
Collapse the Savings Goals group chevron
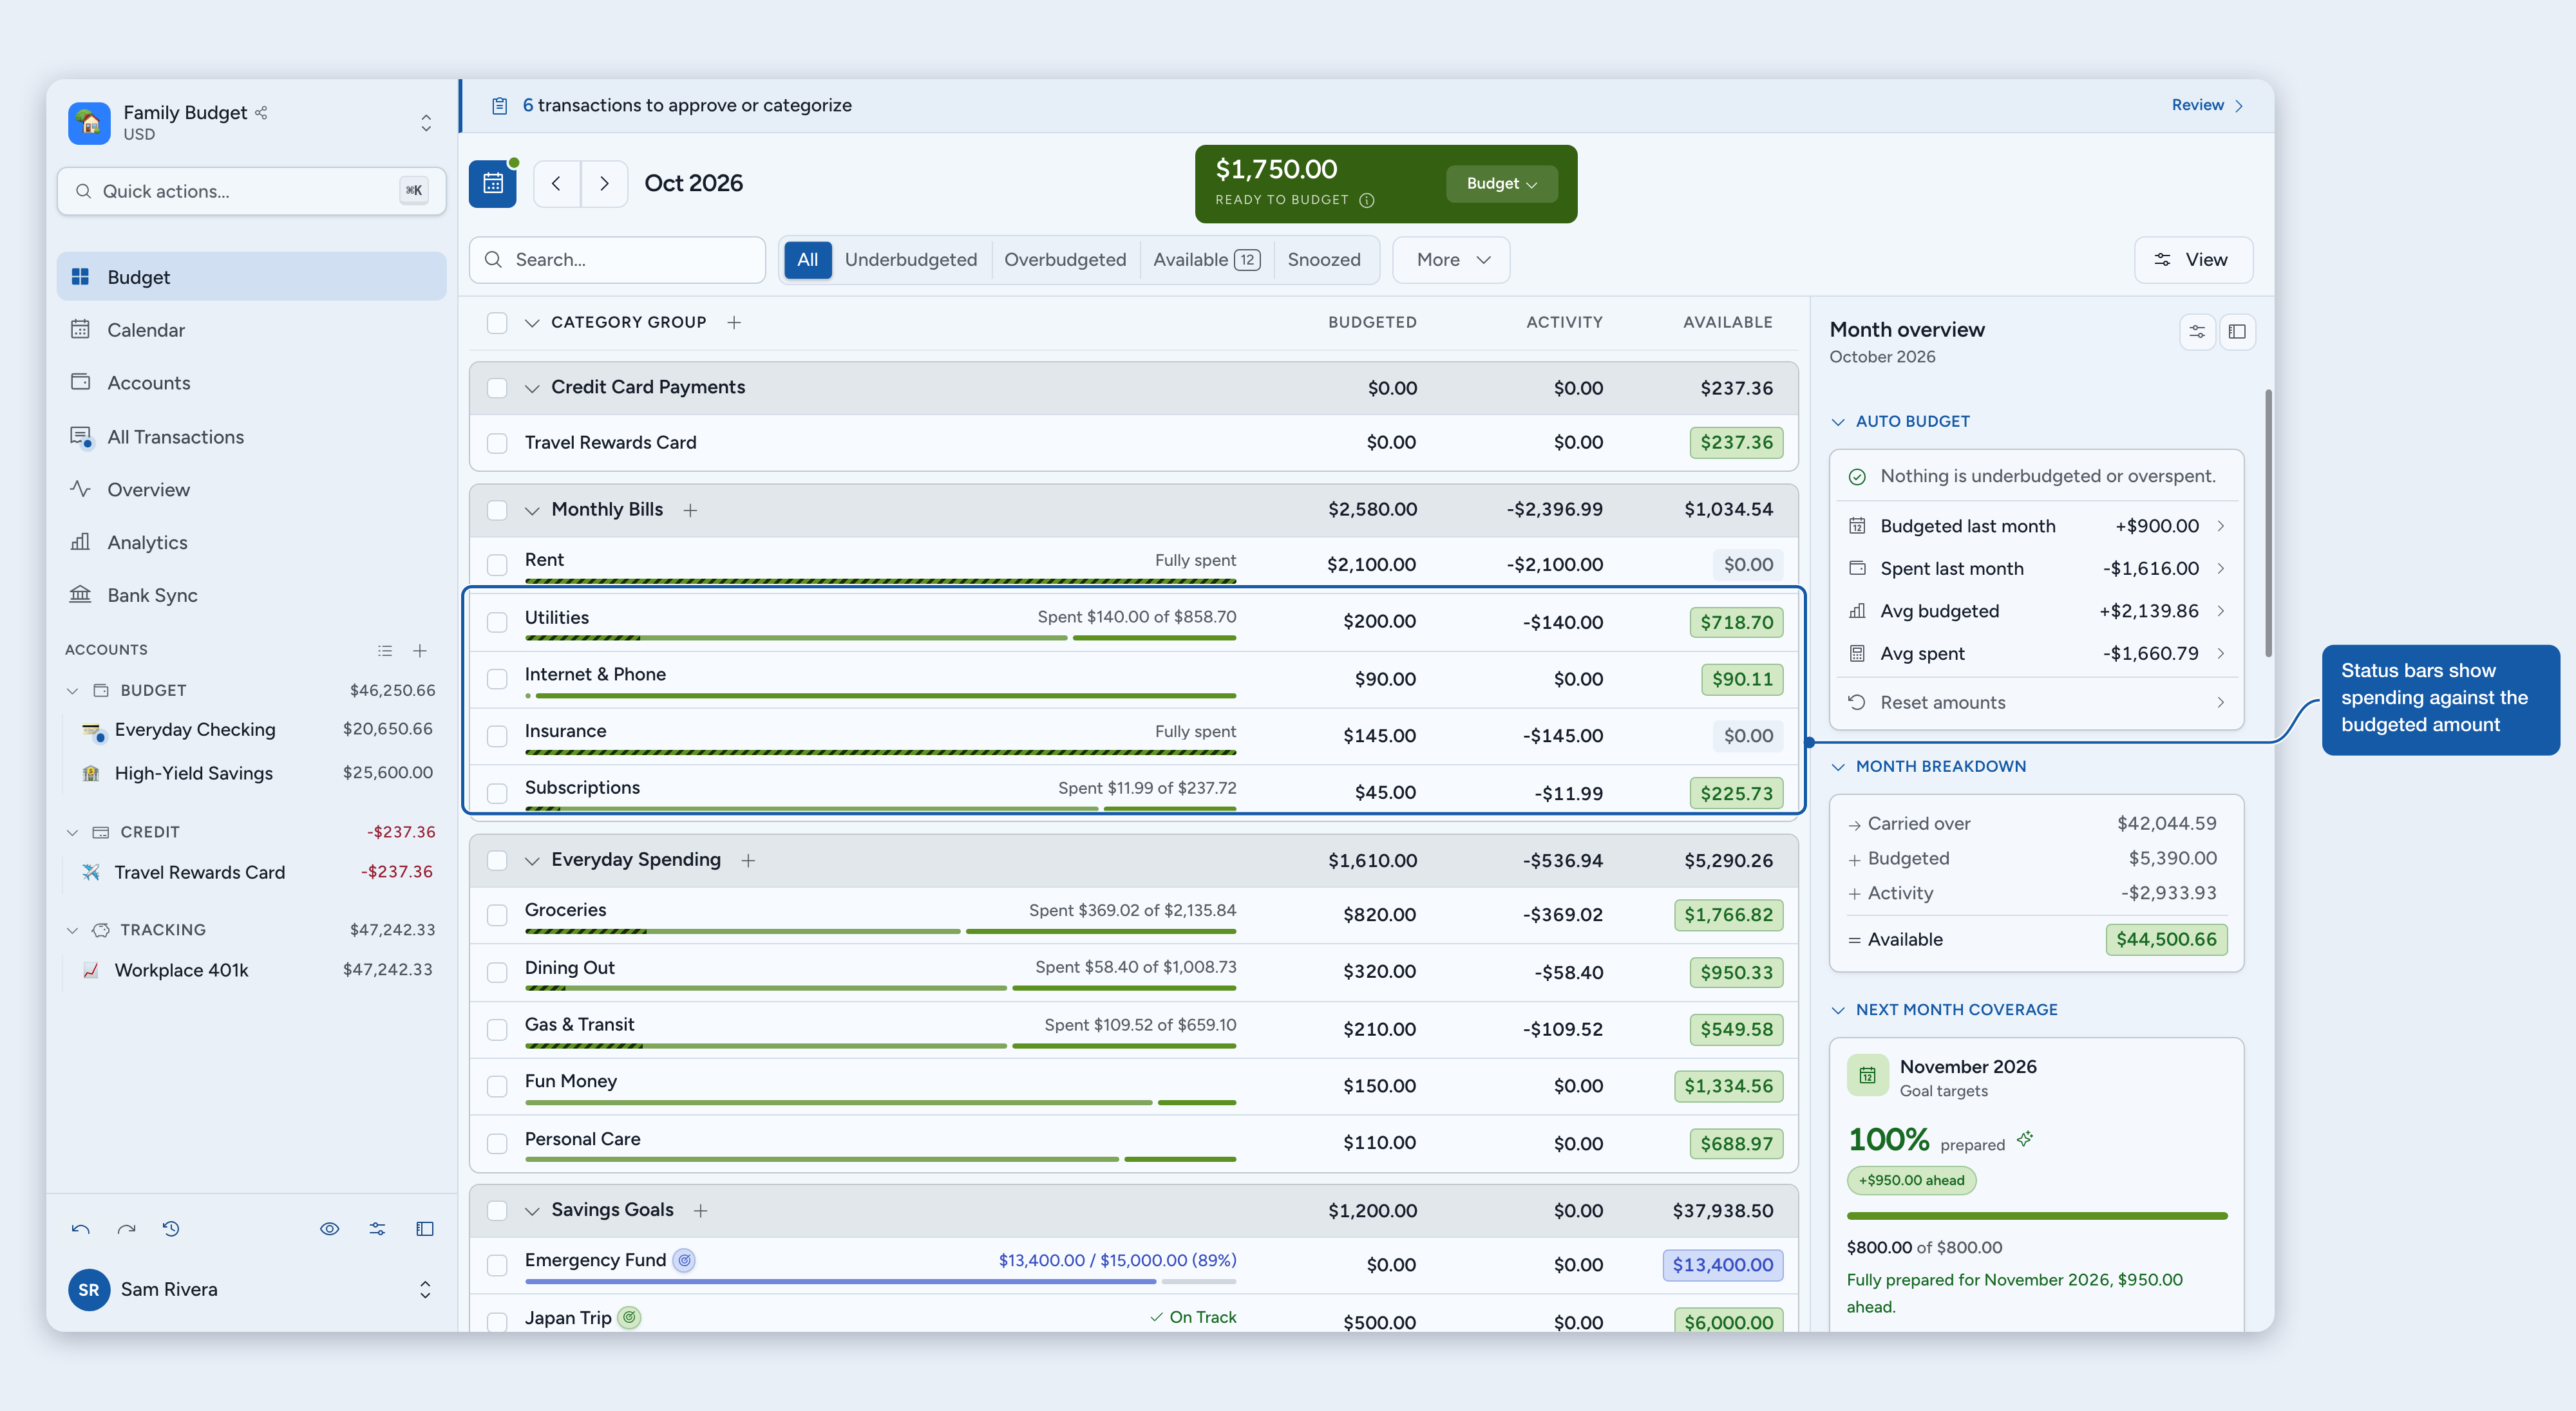coord(532,1211)
